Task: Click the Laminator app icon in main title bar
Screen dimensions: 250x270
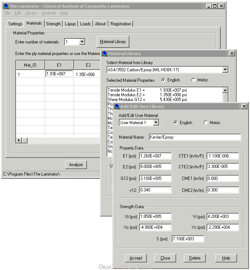Action: point(6,7)
